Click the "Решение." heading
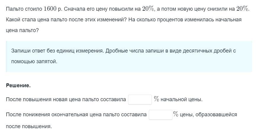 pos(18,85)
